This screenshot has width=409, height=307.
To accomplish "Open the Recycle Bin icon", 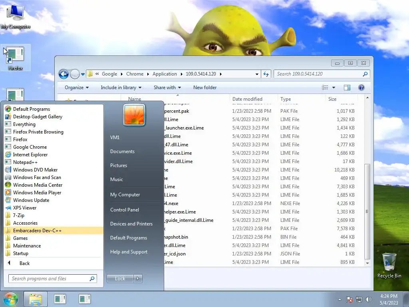I will point(389,265).
